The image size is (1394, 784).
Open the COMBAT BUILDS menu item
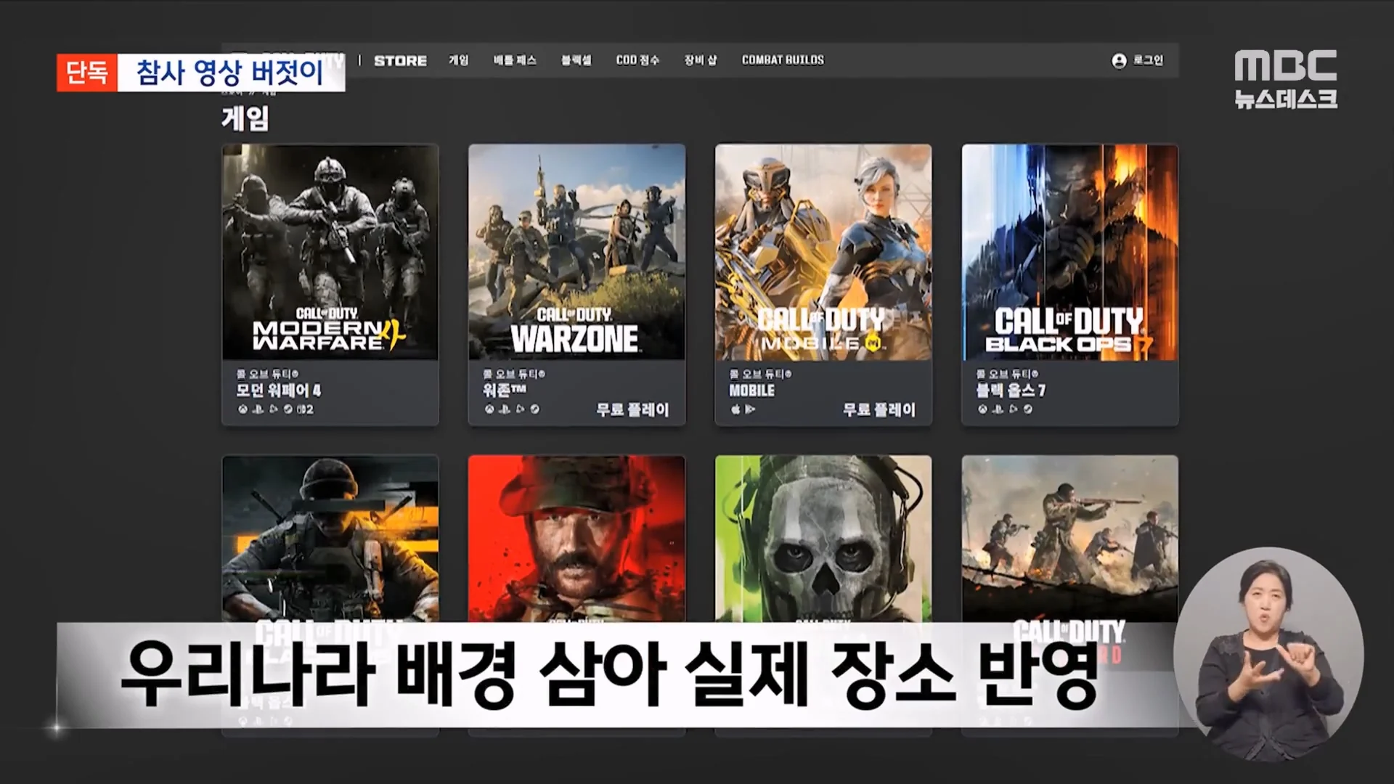[783, 60]
